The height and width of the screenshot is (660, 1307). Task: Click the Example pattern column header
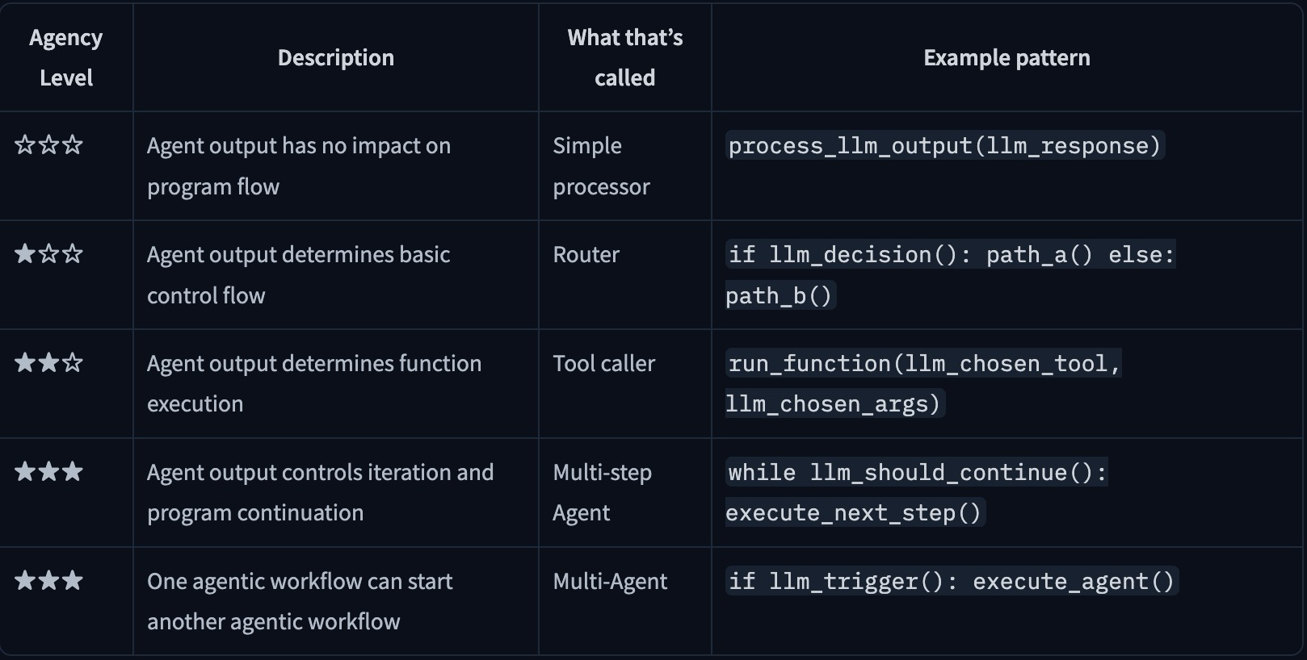coord(1007,58)
